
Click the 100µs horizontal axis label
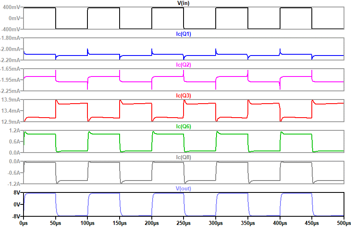(87, 222)
